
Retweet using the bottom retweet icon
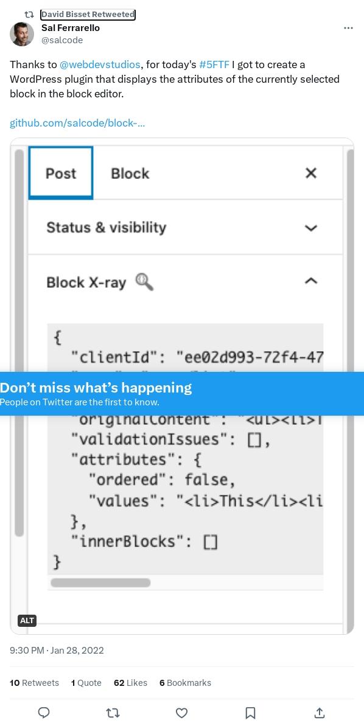[113, 713]
